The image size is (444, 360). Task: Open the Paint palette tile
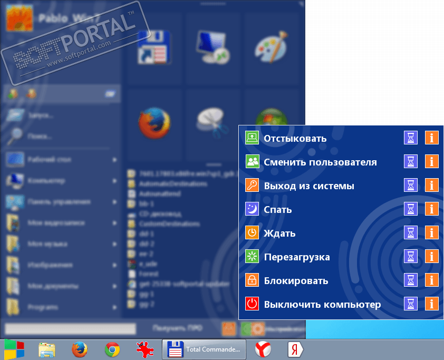pyautogui.click(x=272, y=48)
